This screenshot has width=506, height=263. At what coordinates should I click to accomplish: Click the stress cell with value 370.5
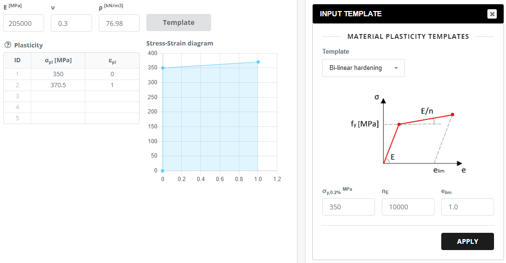tap(58, 85)
